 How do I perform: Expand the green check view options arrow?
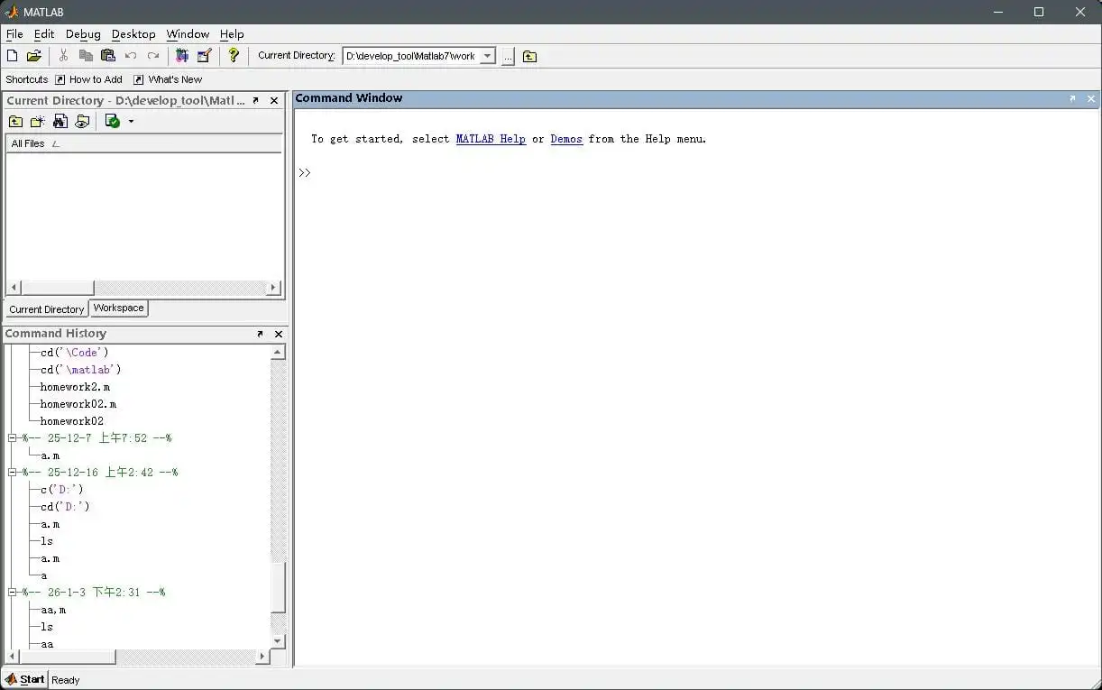131,122
